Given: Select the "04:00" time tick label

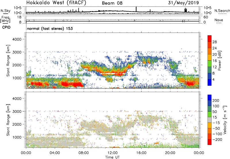Looking at the screenshot, I should [55, 153].
